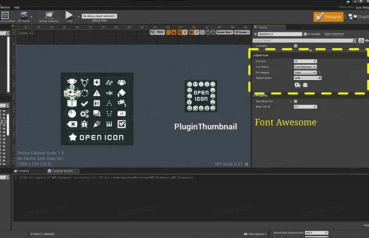This screenshot has height=238, width=369.
Task: Select the checkmark icon in canvas
Action: (x=84, y=103)
